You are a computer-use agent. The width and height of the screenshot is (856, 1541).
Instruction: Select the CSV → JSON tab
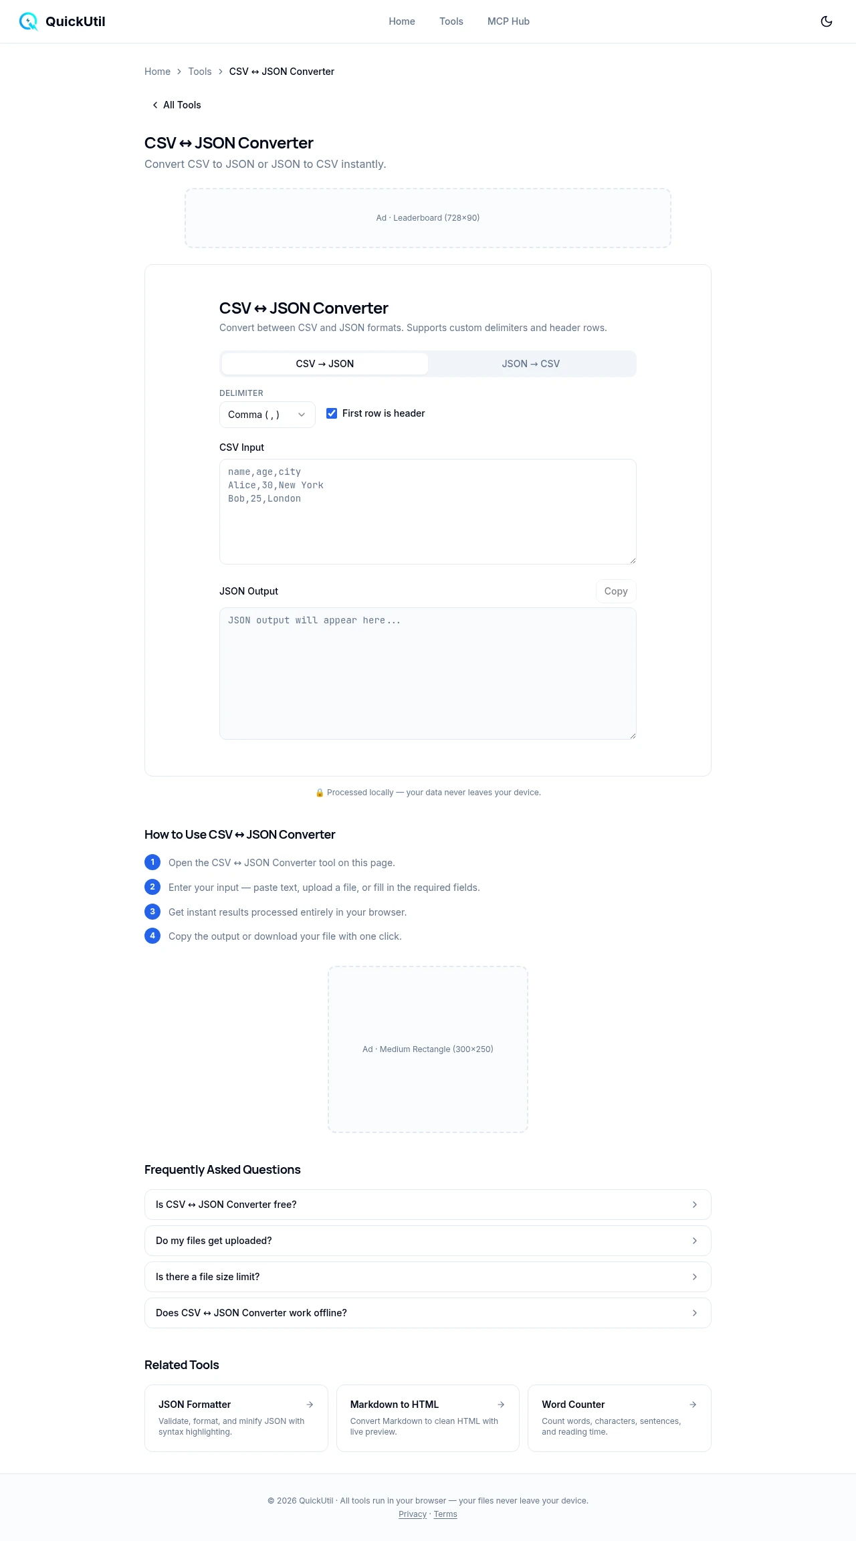point(325,364)
